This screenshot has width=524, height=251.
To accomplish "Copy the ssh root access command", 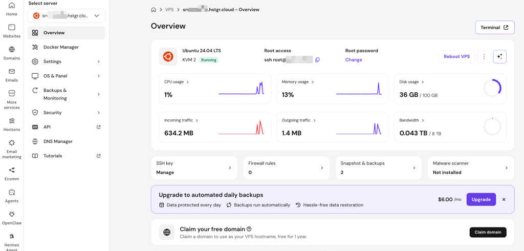I will [317, 60].
